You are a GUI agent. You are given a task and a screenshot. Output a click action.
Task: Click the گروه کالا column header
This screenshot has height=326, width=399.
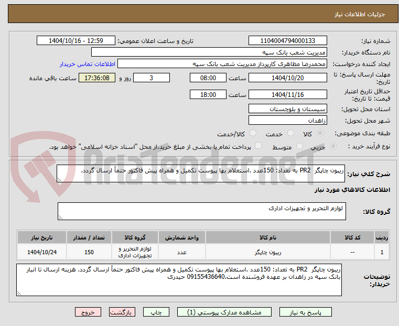[135, 237]
